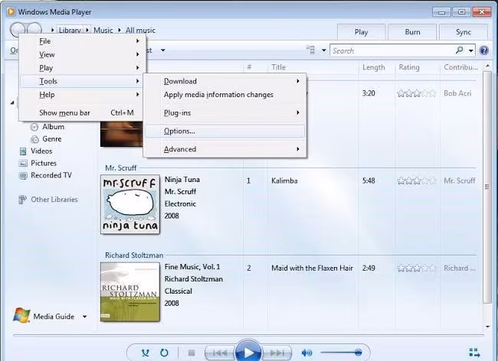The width and height of the screenshot is (498, 361).
Task: Switch to the Sync tab
Action: 464,32
